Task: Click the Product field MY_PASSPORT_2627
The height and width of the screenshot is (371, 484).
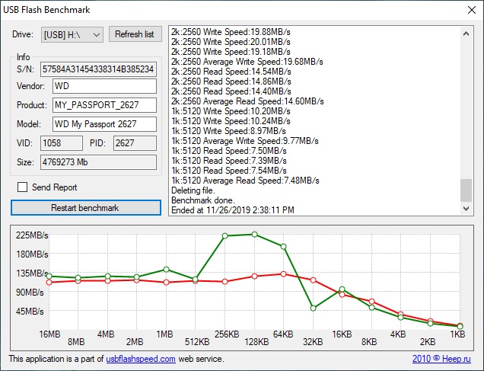Action: [x=104, y=105]
